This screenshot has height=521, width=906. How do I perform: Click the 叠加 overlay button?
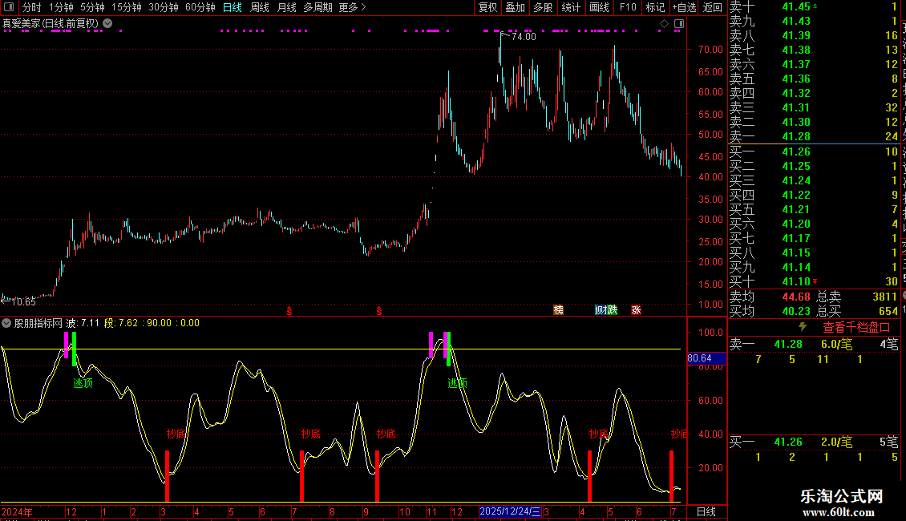pos(516,7)
